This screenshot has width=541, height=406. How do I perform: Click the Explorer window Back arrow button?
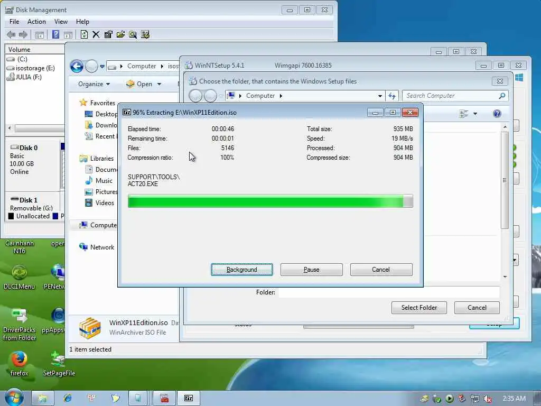click(77, 66)
